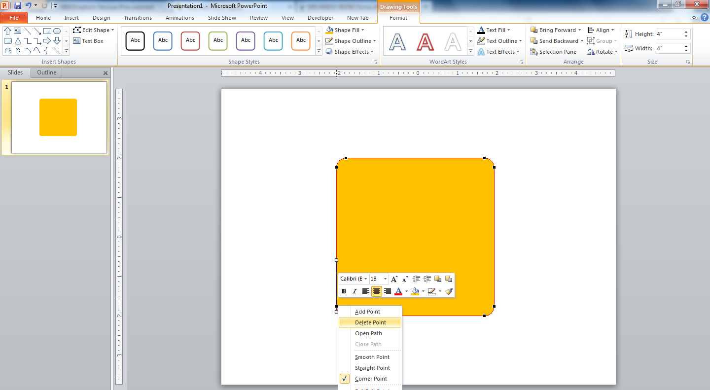Open the Selection Pane
Viewport: 710px width, 390px height.
pos(553,52)
